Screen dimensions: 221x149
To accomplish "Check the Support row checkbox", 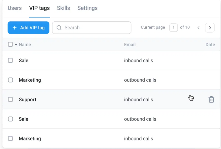I will [10, 99].
